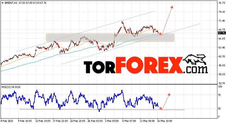
Task: Select the RSI 100 level label
Action: click(x=220, y=87)
